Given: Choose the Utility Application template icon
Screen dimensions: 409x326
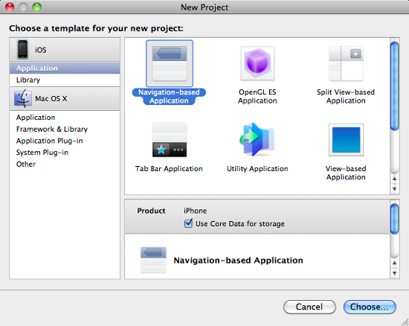Looking at the screenshot, I should click(257, 139).
